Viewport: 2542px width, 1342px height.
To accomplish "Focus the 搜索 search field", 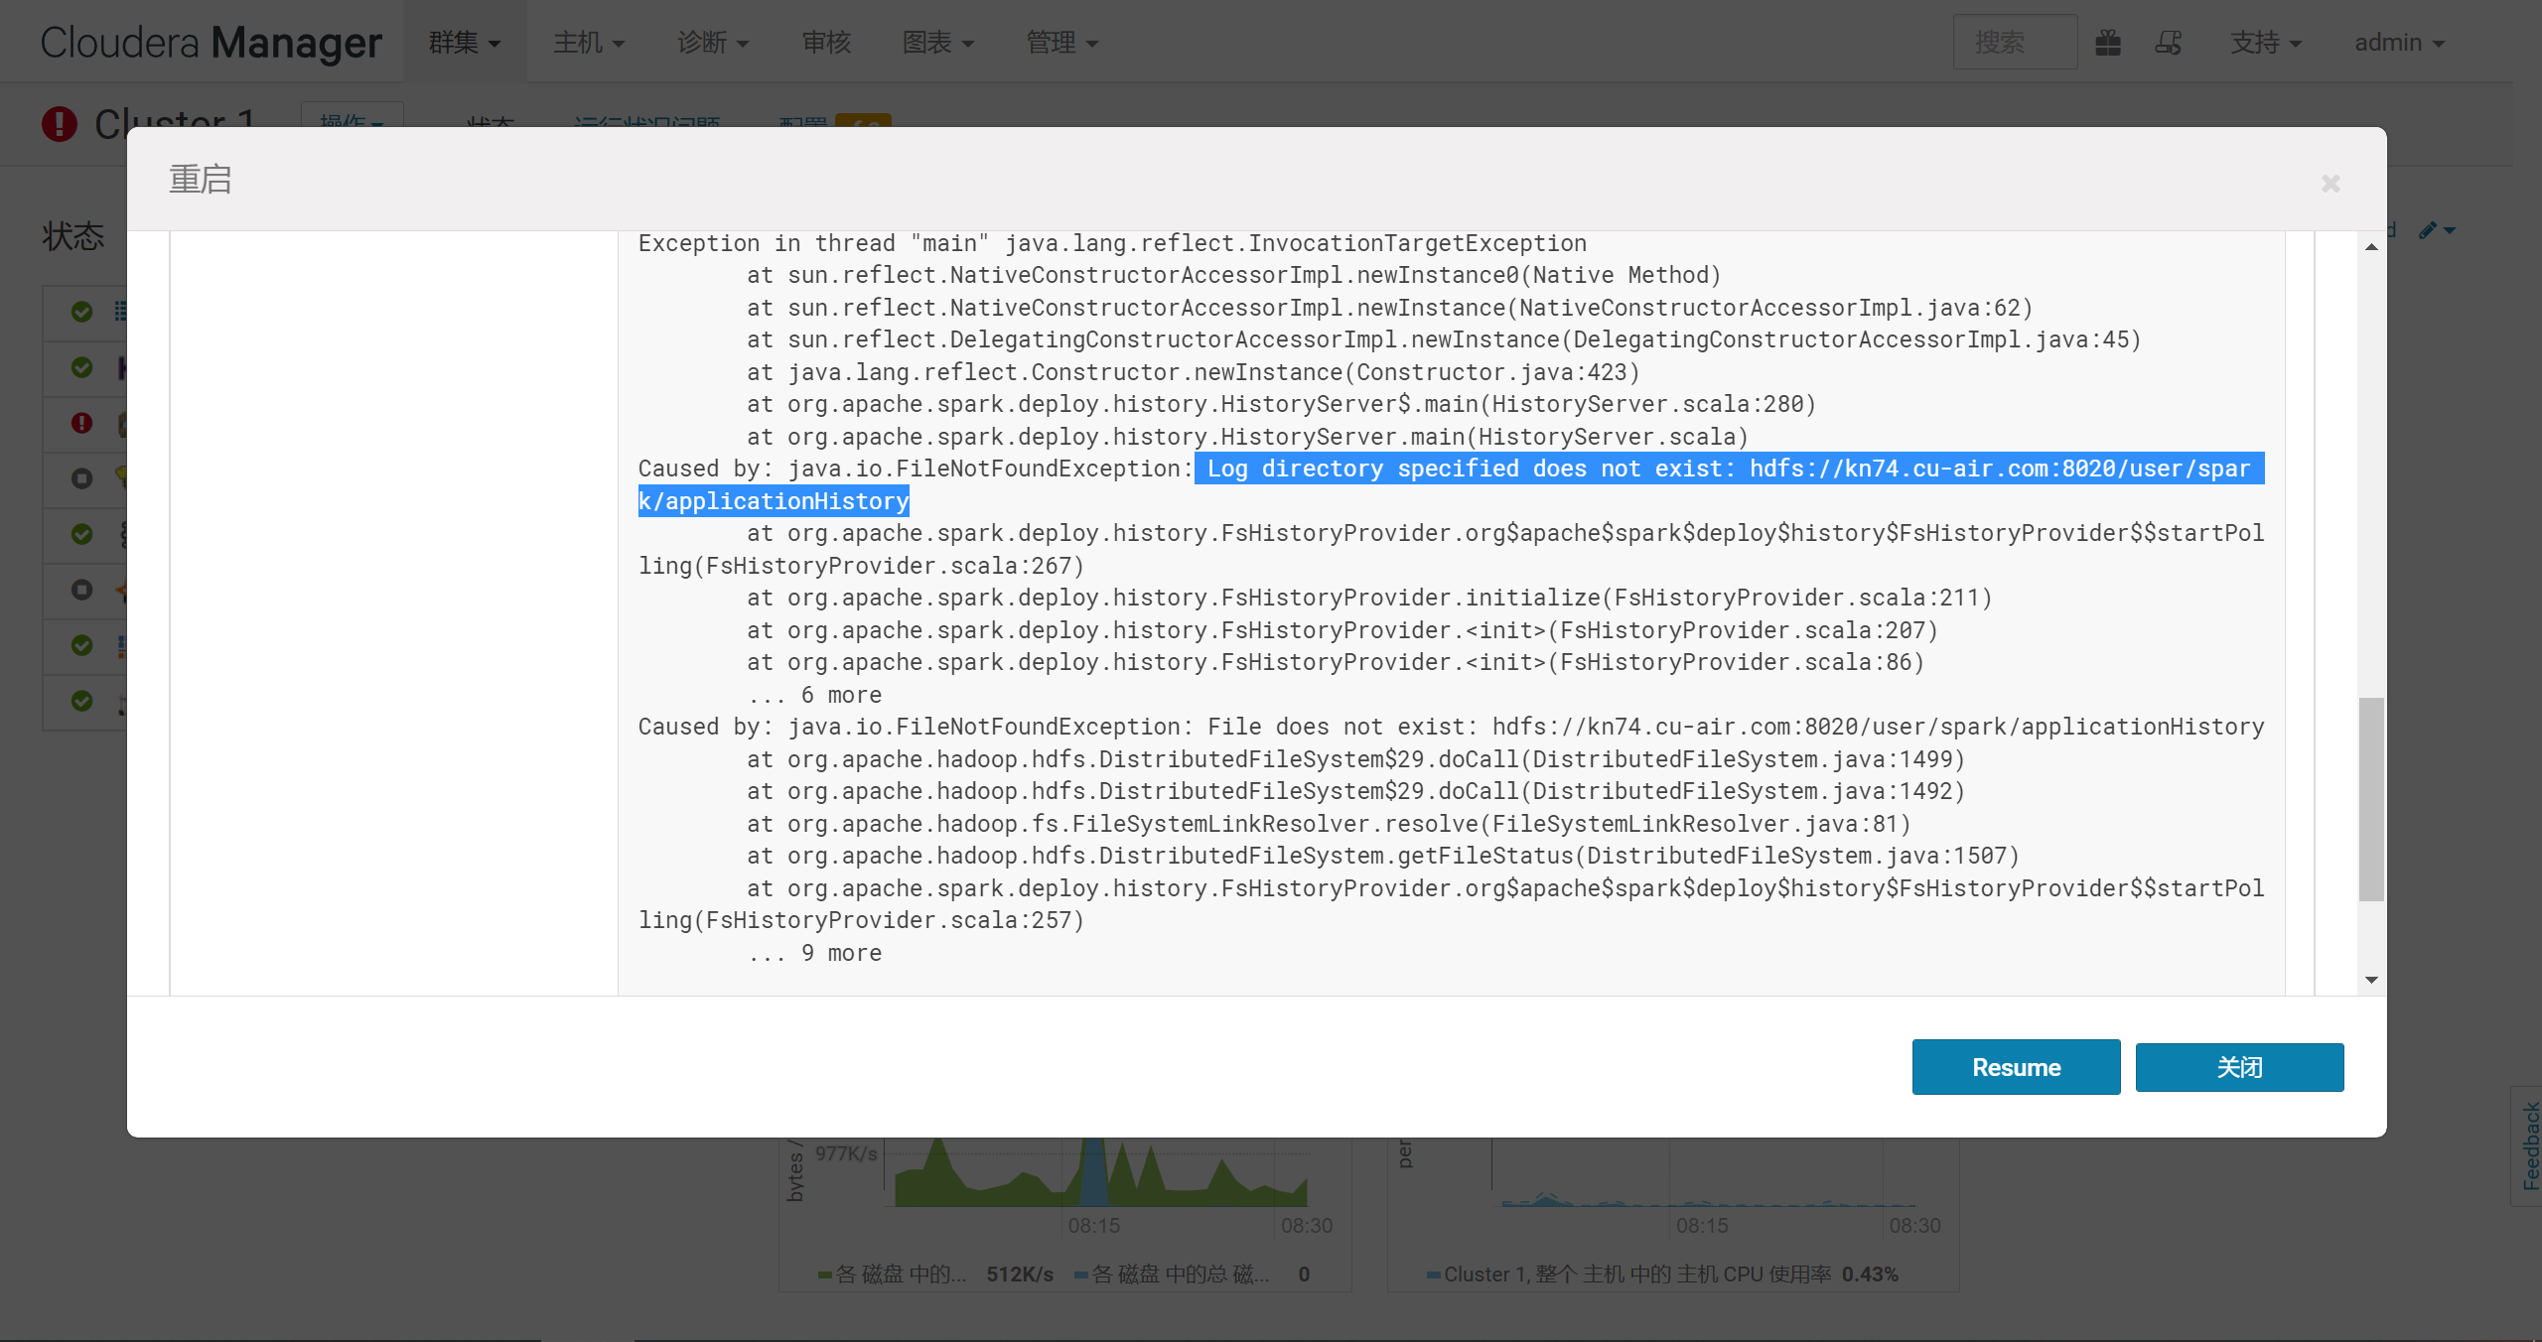I will pyautogui.click(x=2014, y=43).
